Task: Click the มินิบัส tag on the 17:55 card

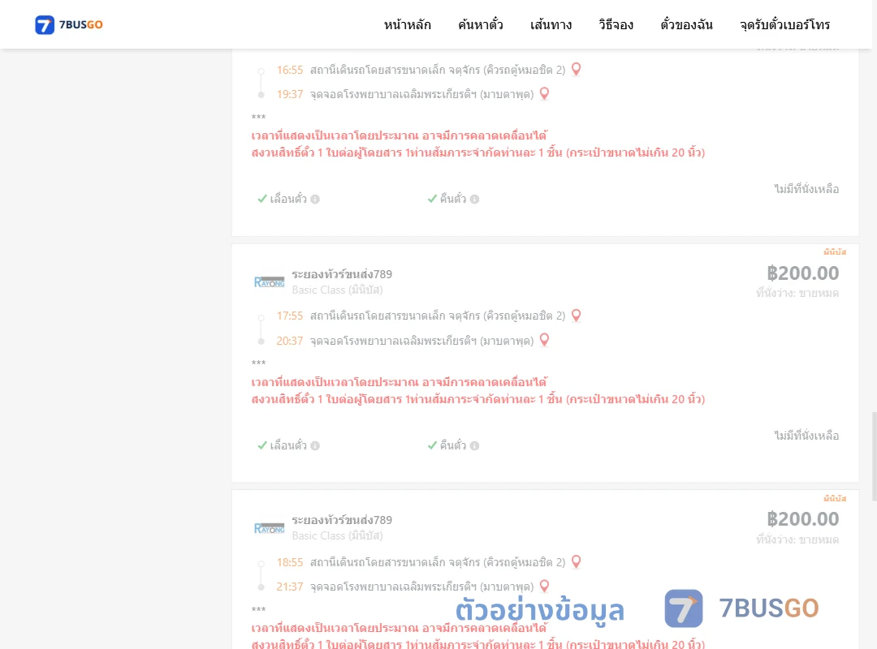Action: tap(835, 251)
